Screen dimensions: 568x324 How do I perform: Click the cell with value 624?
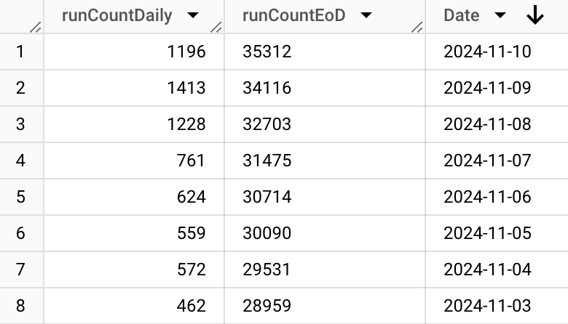tap(134, 197)
